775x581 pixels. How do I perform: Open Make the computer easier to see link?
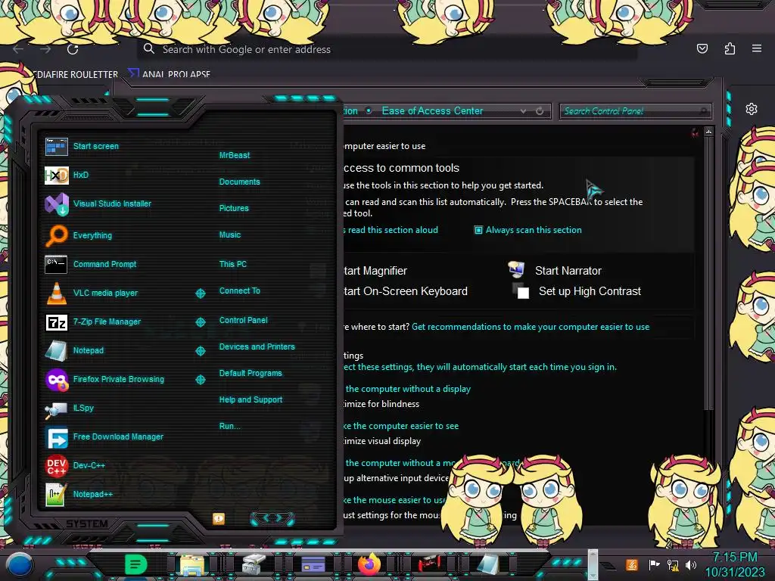402,426
